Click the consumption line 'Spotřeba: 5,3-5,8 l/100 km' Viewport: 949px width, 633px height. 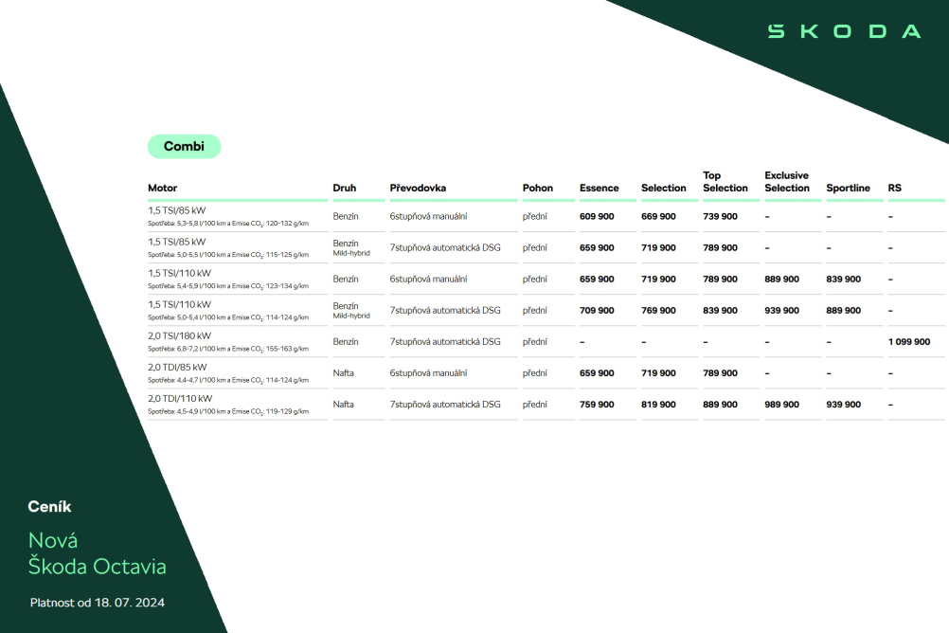[228, 224]
